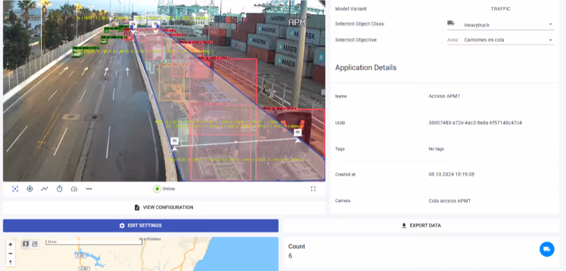
Task: Click the green Online status indicator
Action: (x=157, y=189)
